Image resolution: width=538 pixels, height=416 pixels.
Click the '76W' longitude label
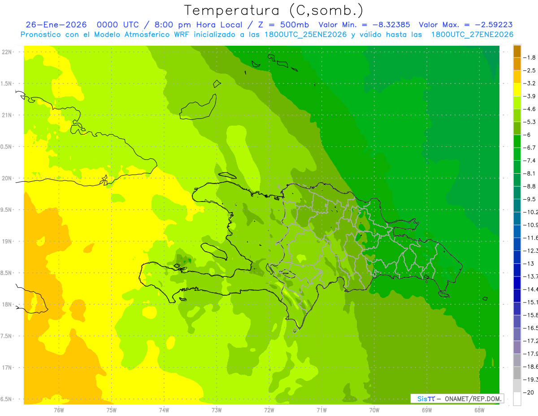point(59,410)
